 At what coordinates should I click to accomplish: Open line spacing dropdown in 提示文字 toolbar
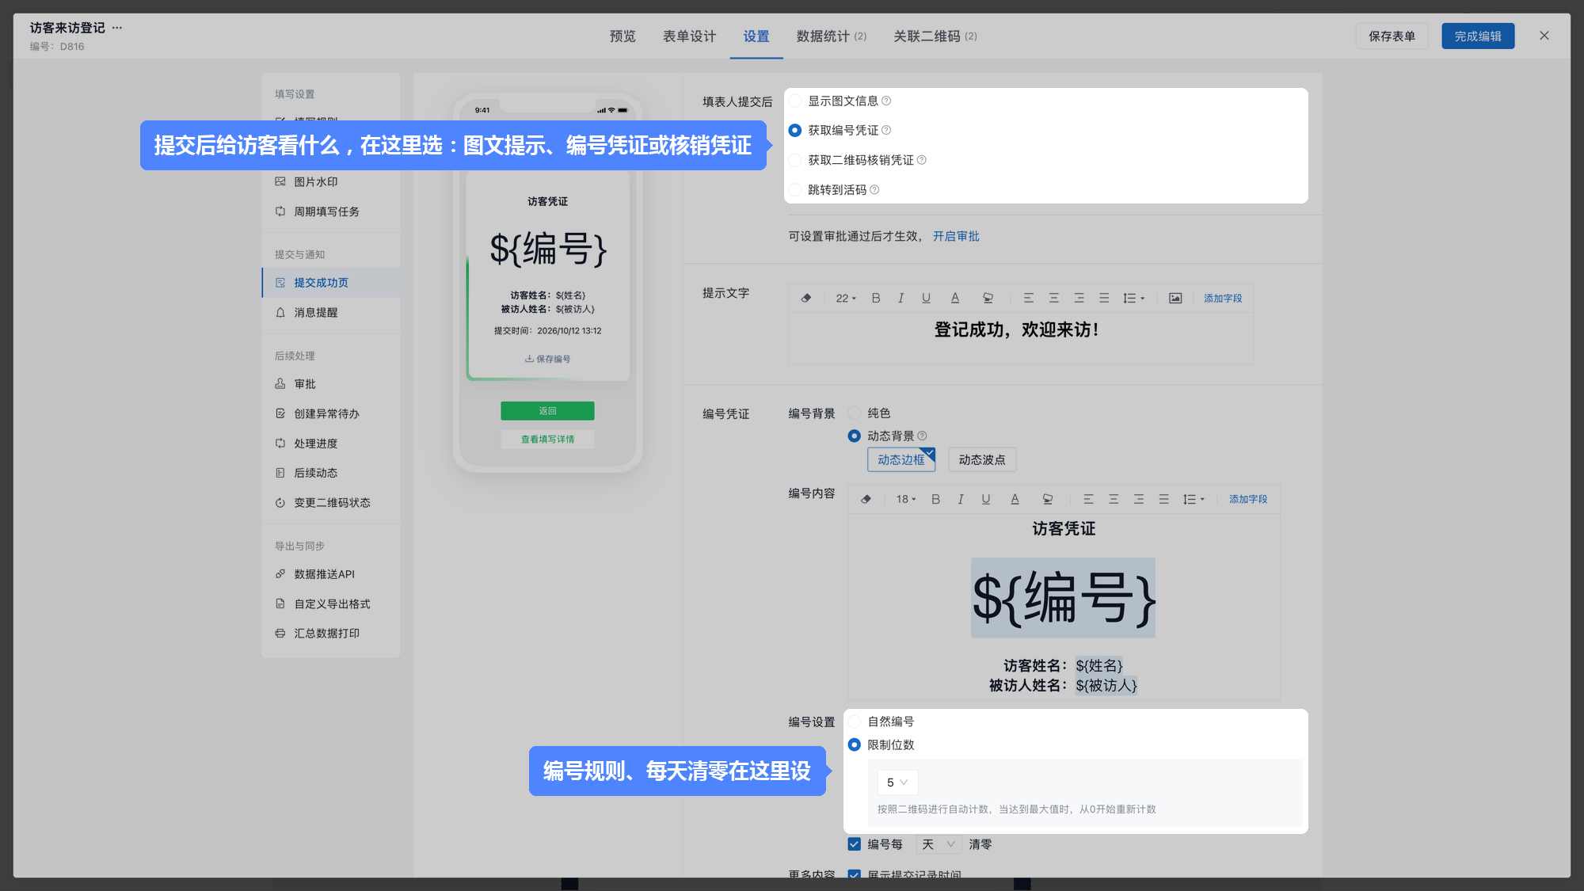pyautogui.click(x=1133, y=298)
